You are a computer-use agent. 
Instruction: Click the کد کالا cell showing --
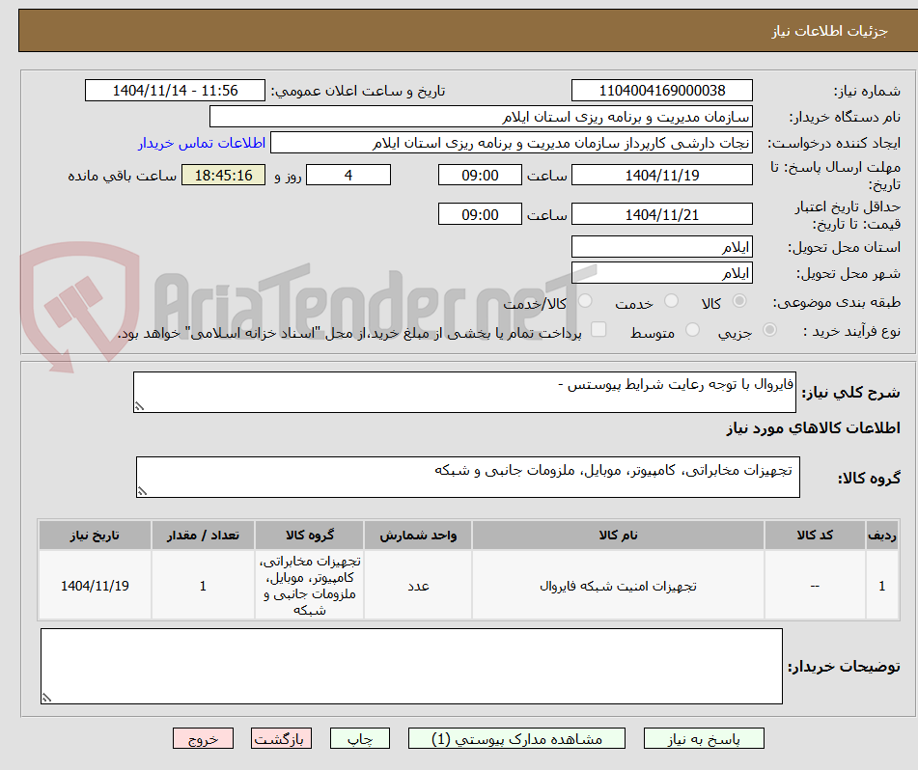point(815,586)
